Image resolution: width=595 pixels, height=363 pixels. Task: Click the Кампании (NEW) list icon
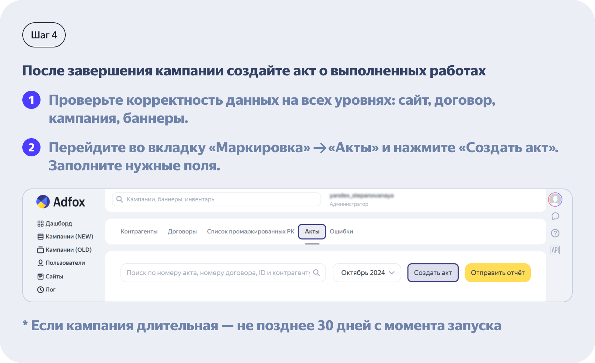(41, 237)
